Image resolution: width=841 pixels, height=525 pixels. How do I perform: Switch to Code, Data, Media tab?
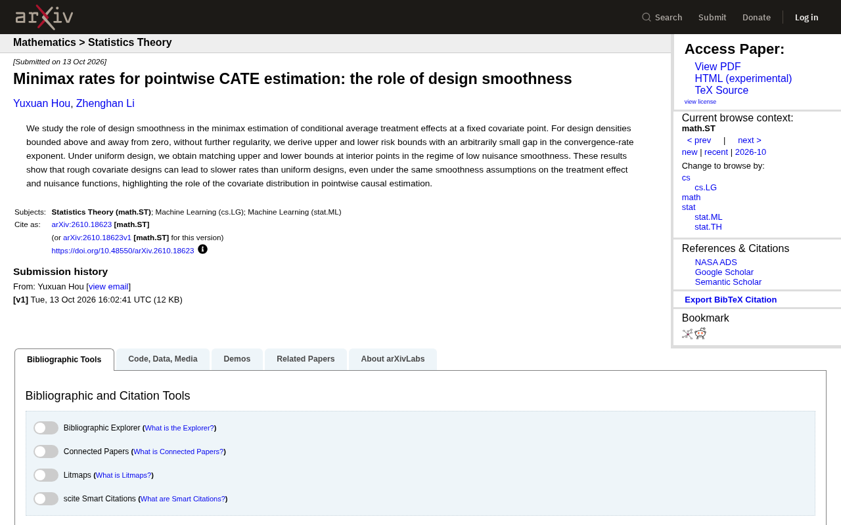[x=163, y=359]
